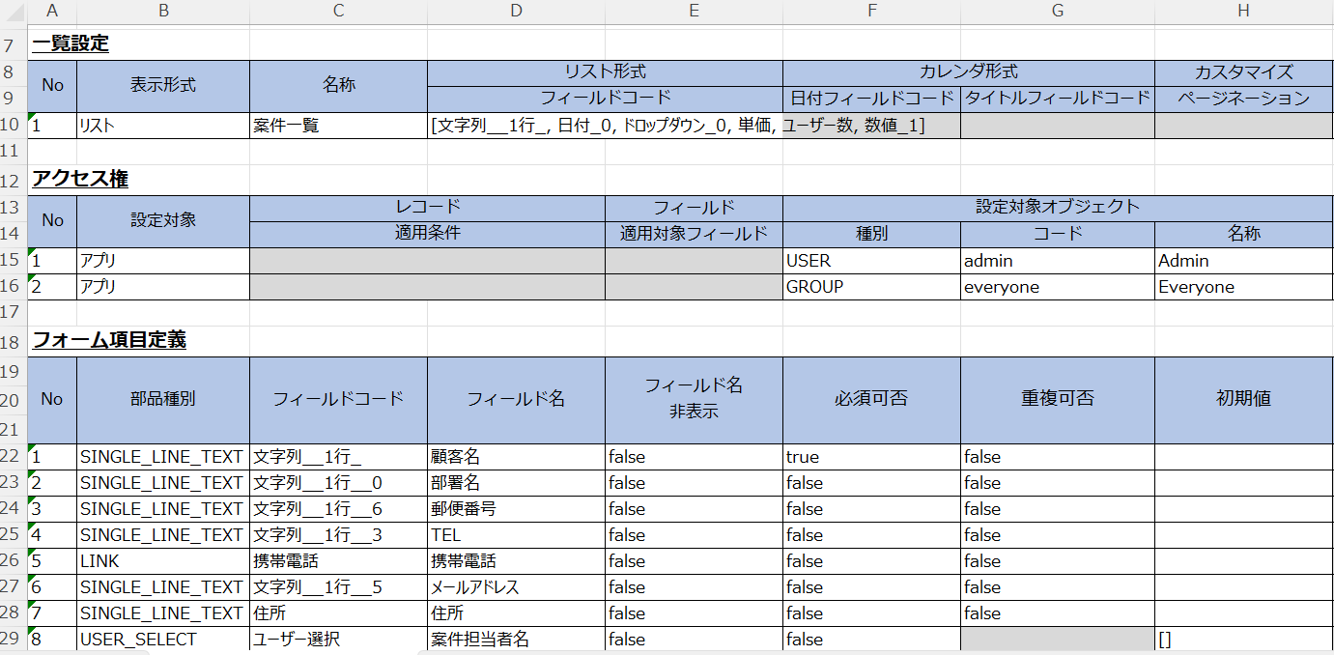Image resolution: width=1334 pixels, height=655 pixels.
Task: Click the 顧客名 field name cell
Action: point(516,457)
